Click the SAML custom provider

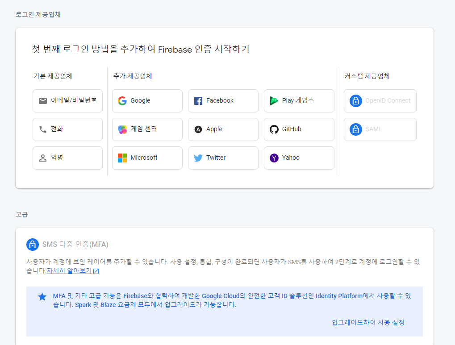pos(380,129)
